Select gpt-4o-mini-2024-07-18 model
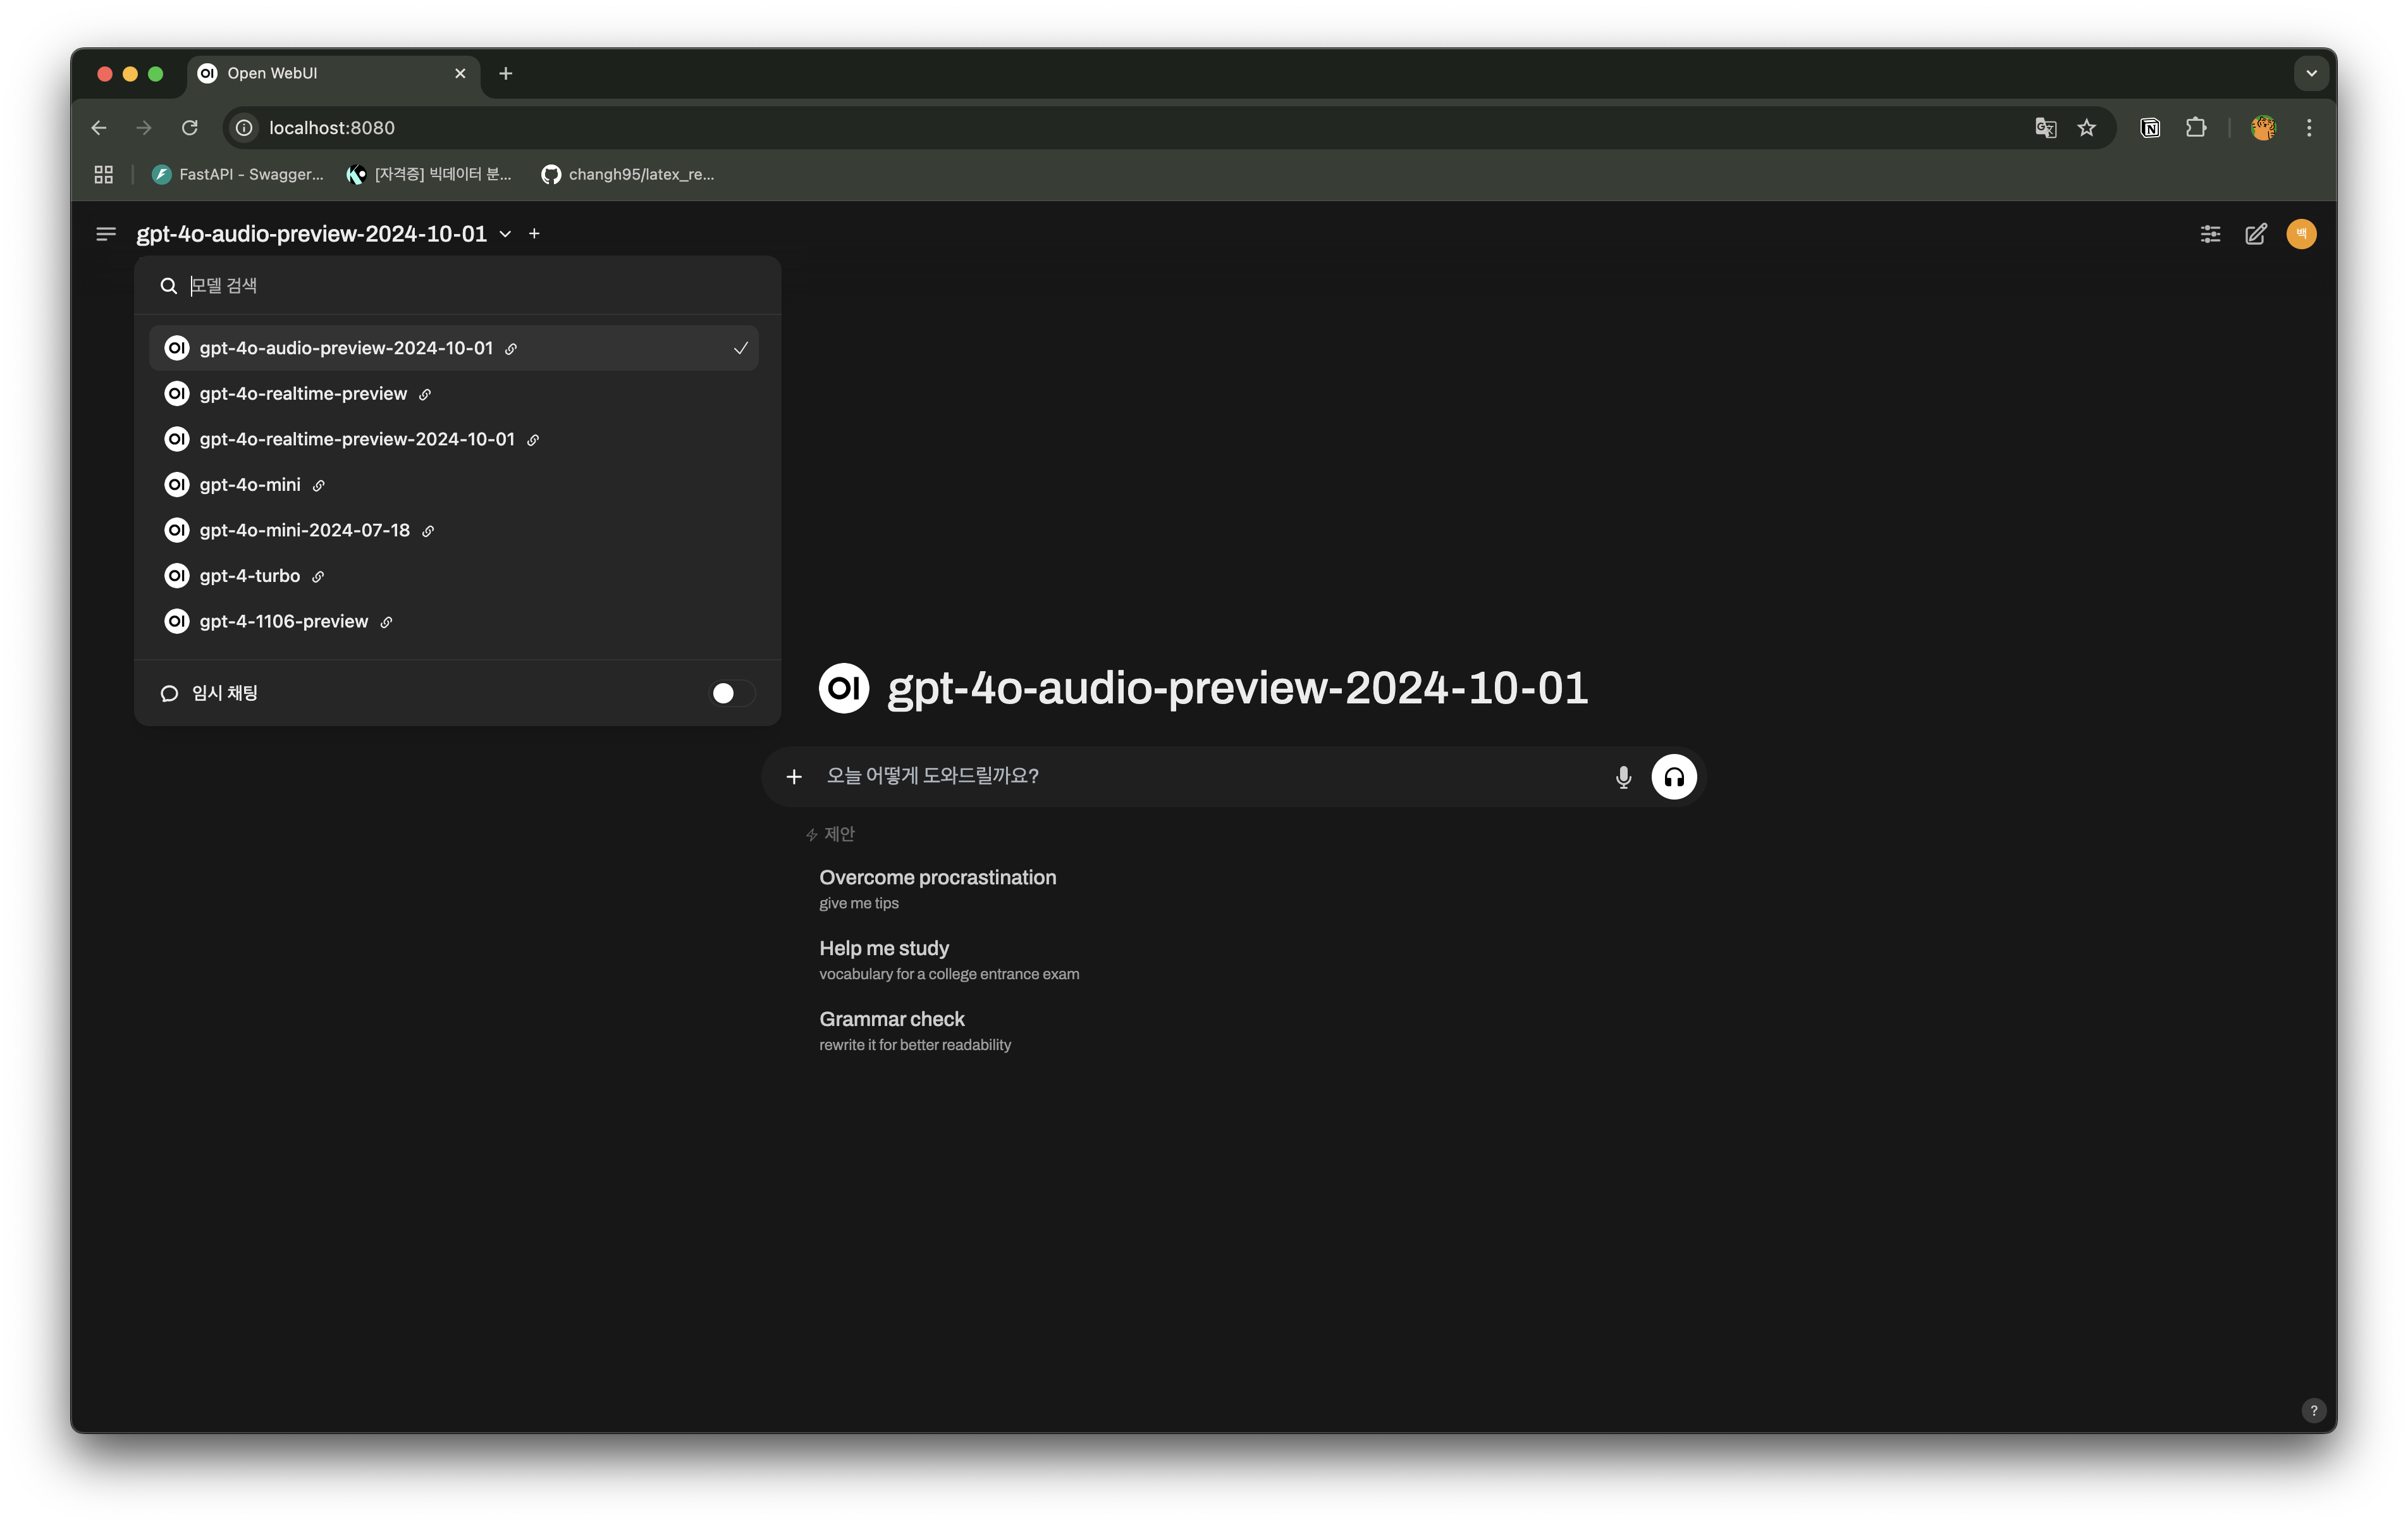 (454, 530)
